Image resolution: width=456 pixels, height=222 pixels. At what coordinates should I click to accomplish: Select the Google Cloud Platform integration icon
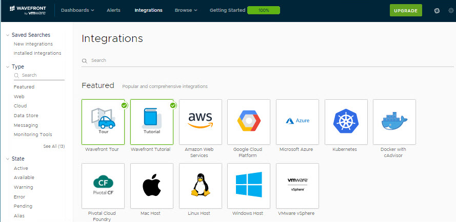[249, 121]
